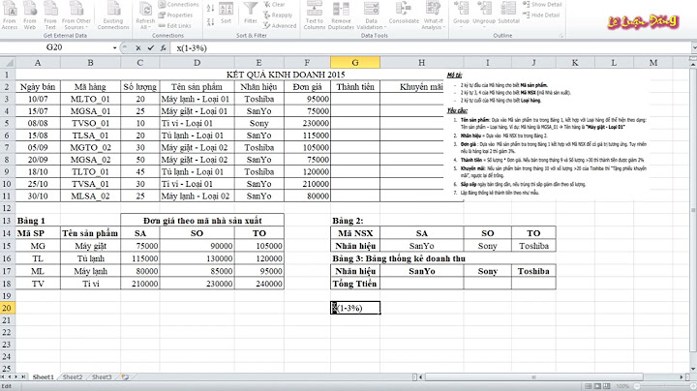Click the Consolidate icon
Screen dimensions: 697x391
pyautogui.click(x=404, y=14)
